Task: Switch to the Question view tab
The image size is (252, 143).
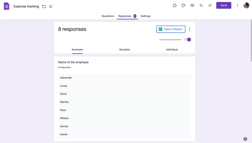Action: (124, 50)
